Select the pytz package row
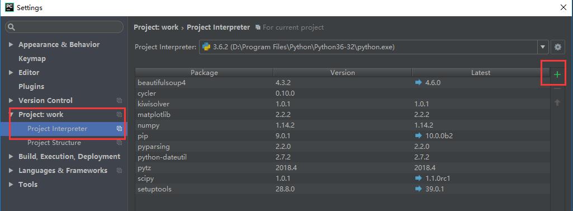573x211 pixels. 343,168
